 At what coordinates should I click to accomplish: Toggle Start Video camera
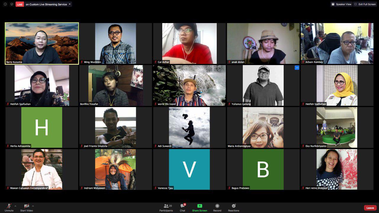pyautogui.click(x=26, y=206)
